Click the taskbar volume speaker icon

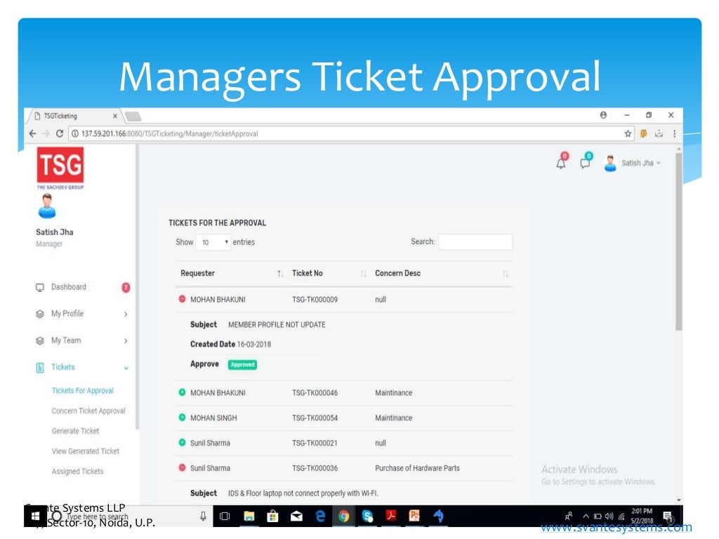(x=609, y=517)
